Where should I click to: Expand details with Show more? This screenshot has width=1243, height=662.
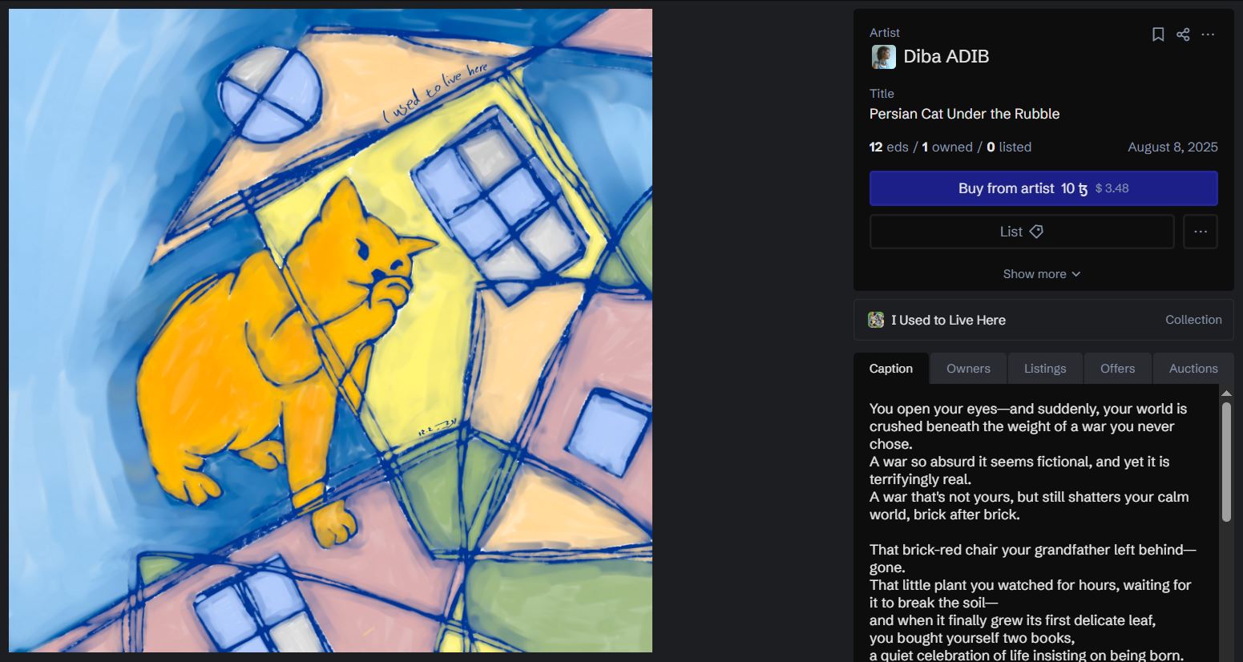1042,274
